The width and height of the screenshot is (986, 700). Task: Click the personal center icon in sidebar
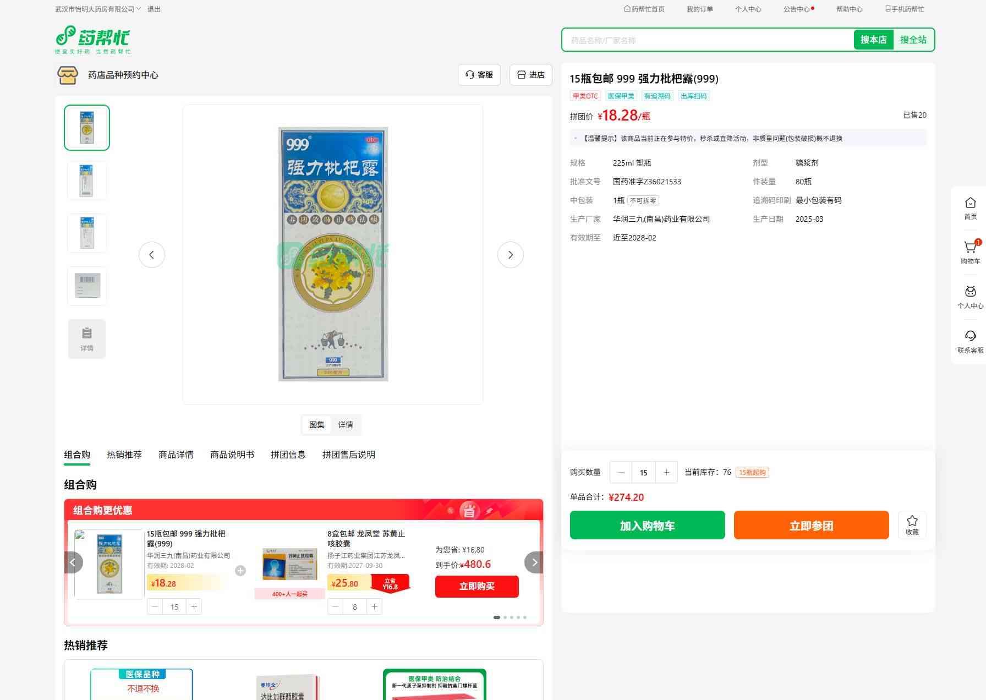(x=970, y=292)
